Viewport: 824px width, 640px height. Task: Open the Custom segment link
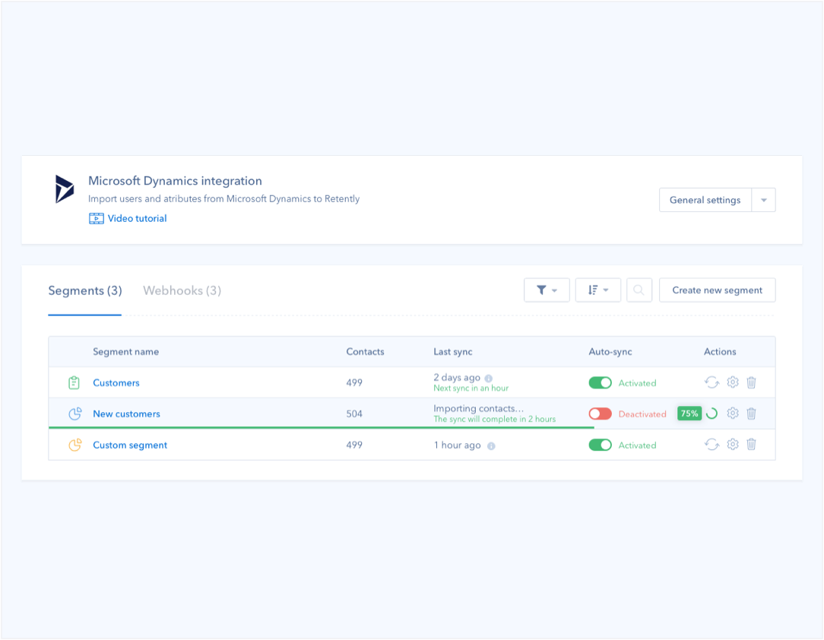click(130, 445)
